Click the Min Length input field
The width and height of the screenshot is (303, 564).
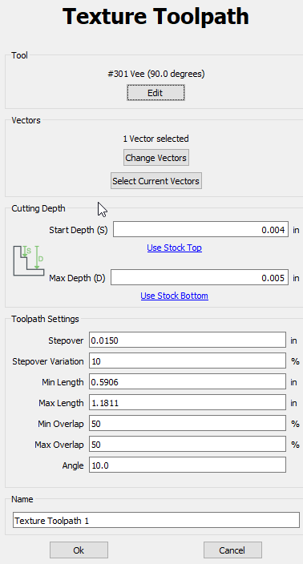(188, 381)
